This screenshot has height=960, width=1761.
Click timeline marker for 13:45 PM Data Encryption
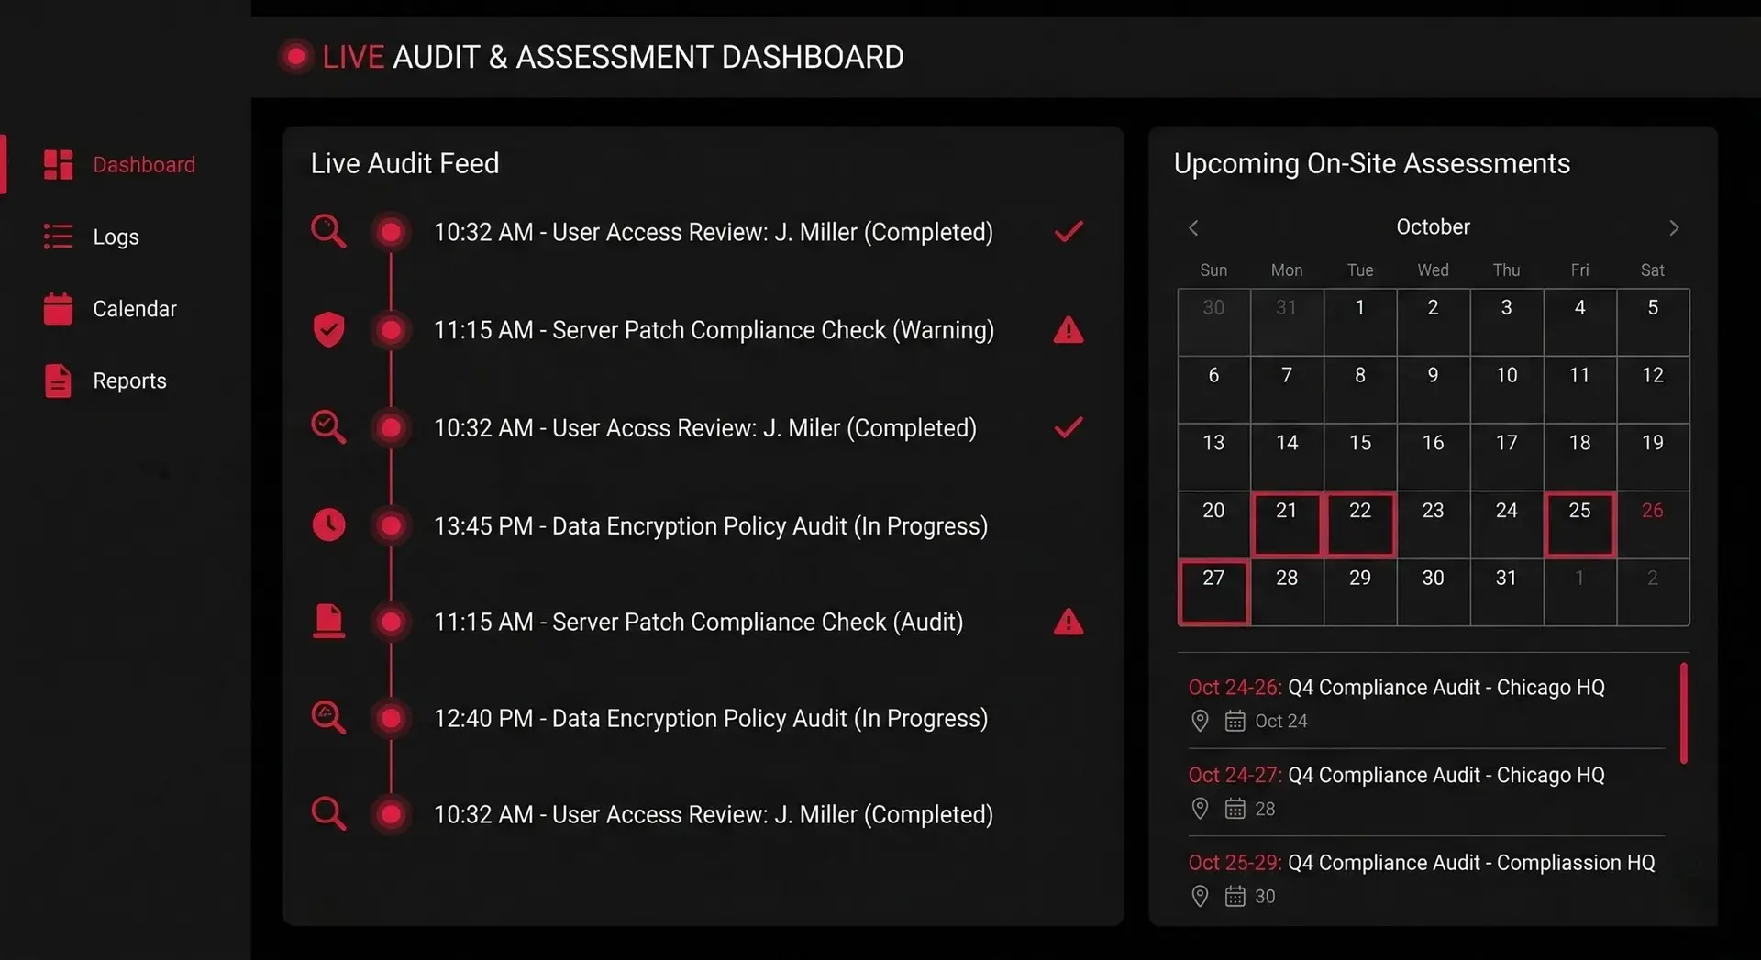click(391, 525)
